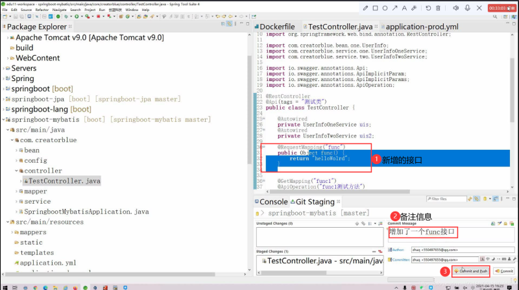This screenshot has width=519, height=290.
Task: Mute the recording speaker sound
Action: click(455, 8)
